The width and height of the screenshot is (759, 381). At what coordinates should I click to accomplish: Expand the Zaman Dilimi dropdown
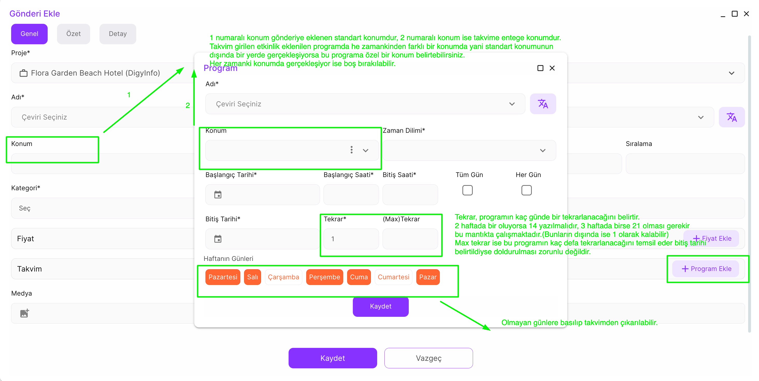(x=542, y=150)
